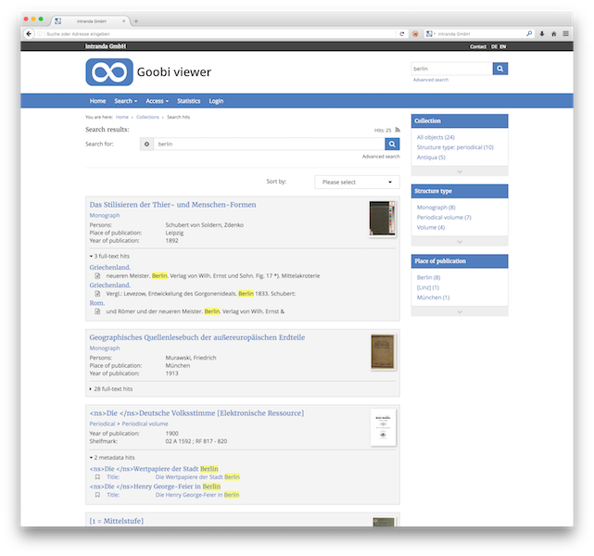Click the browser address bar
This screenshot has width=594, height=556.
pyautogui.click(x=220, y=33)
